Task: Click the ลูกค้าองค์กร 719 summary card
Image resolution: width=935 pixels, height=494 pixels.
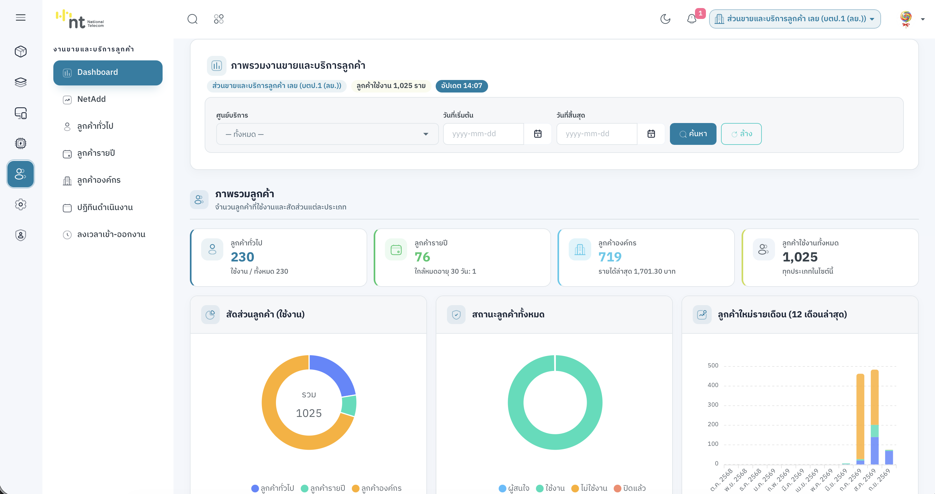Action: pyautogui.click(x=646, y=257)
